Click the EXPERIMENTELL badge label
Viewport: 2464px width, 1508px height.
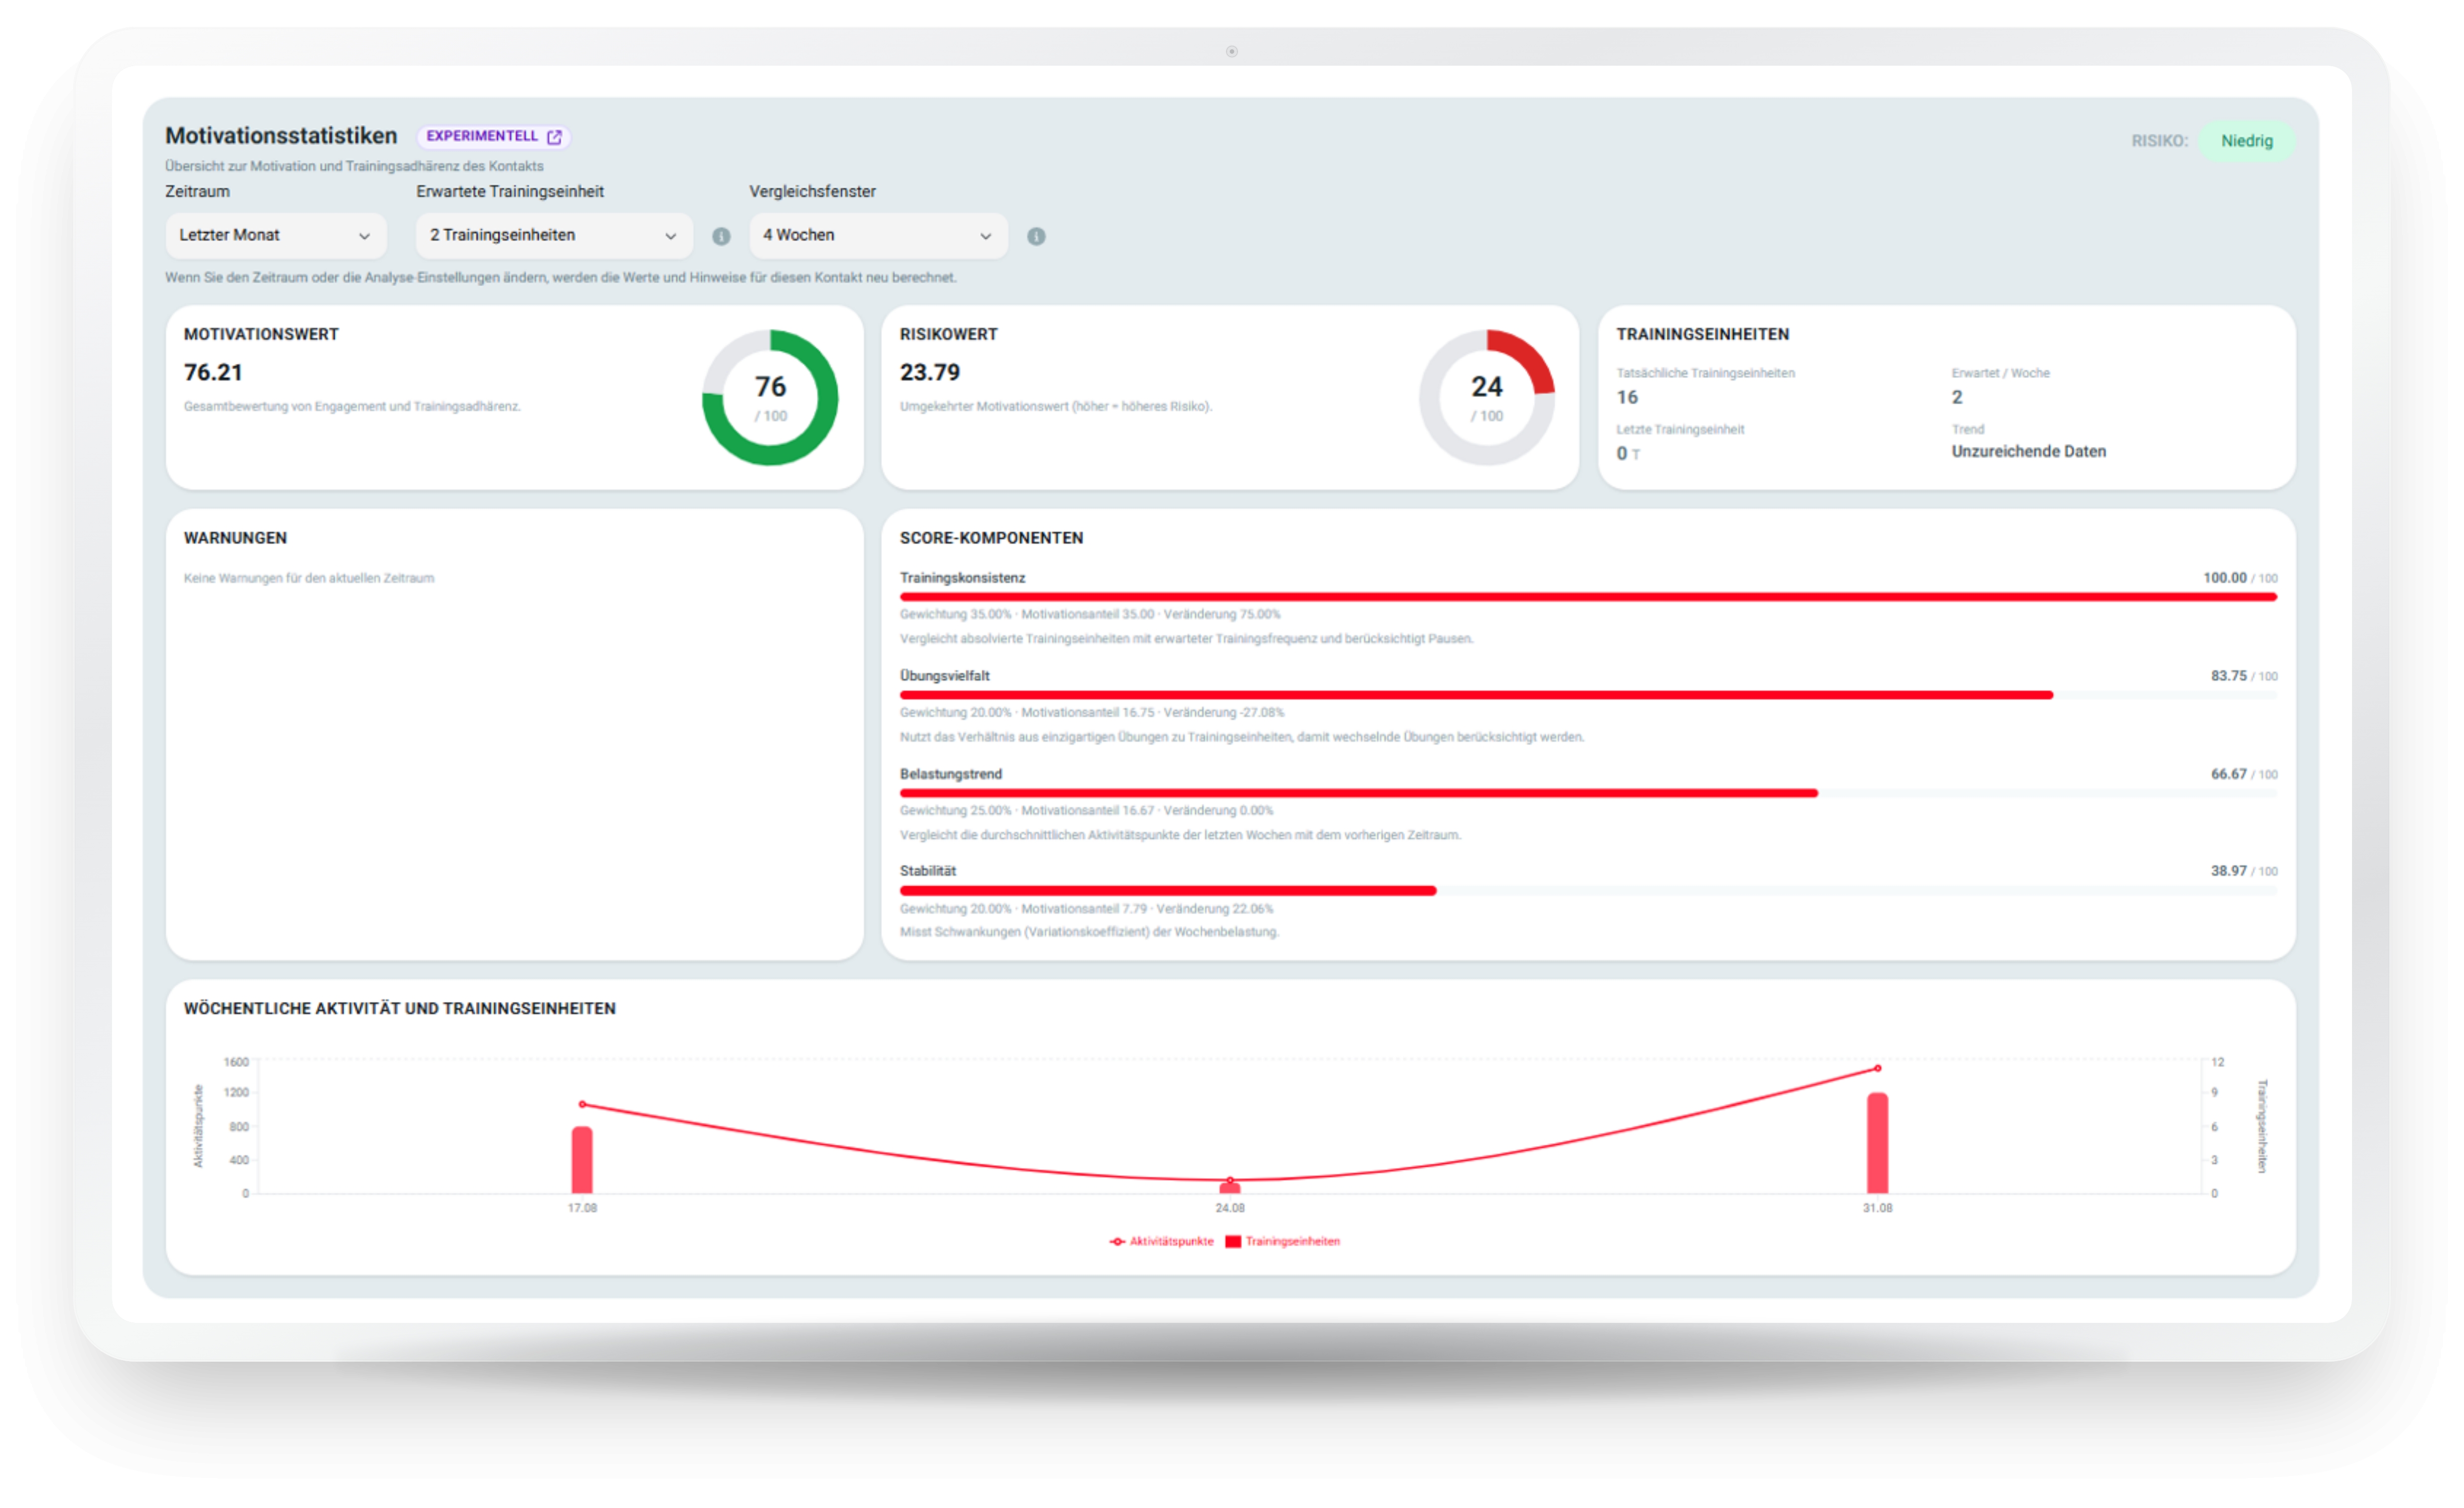coord(482,136)
